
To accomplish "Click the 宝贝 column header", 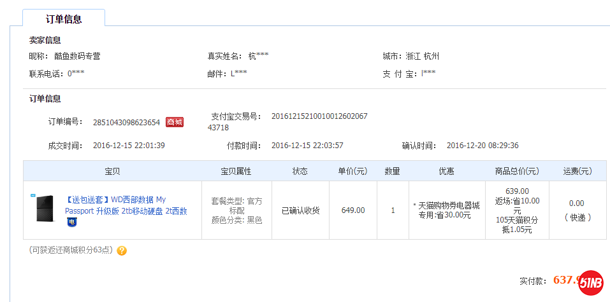I will [112, 171].
